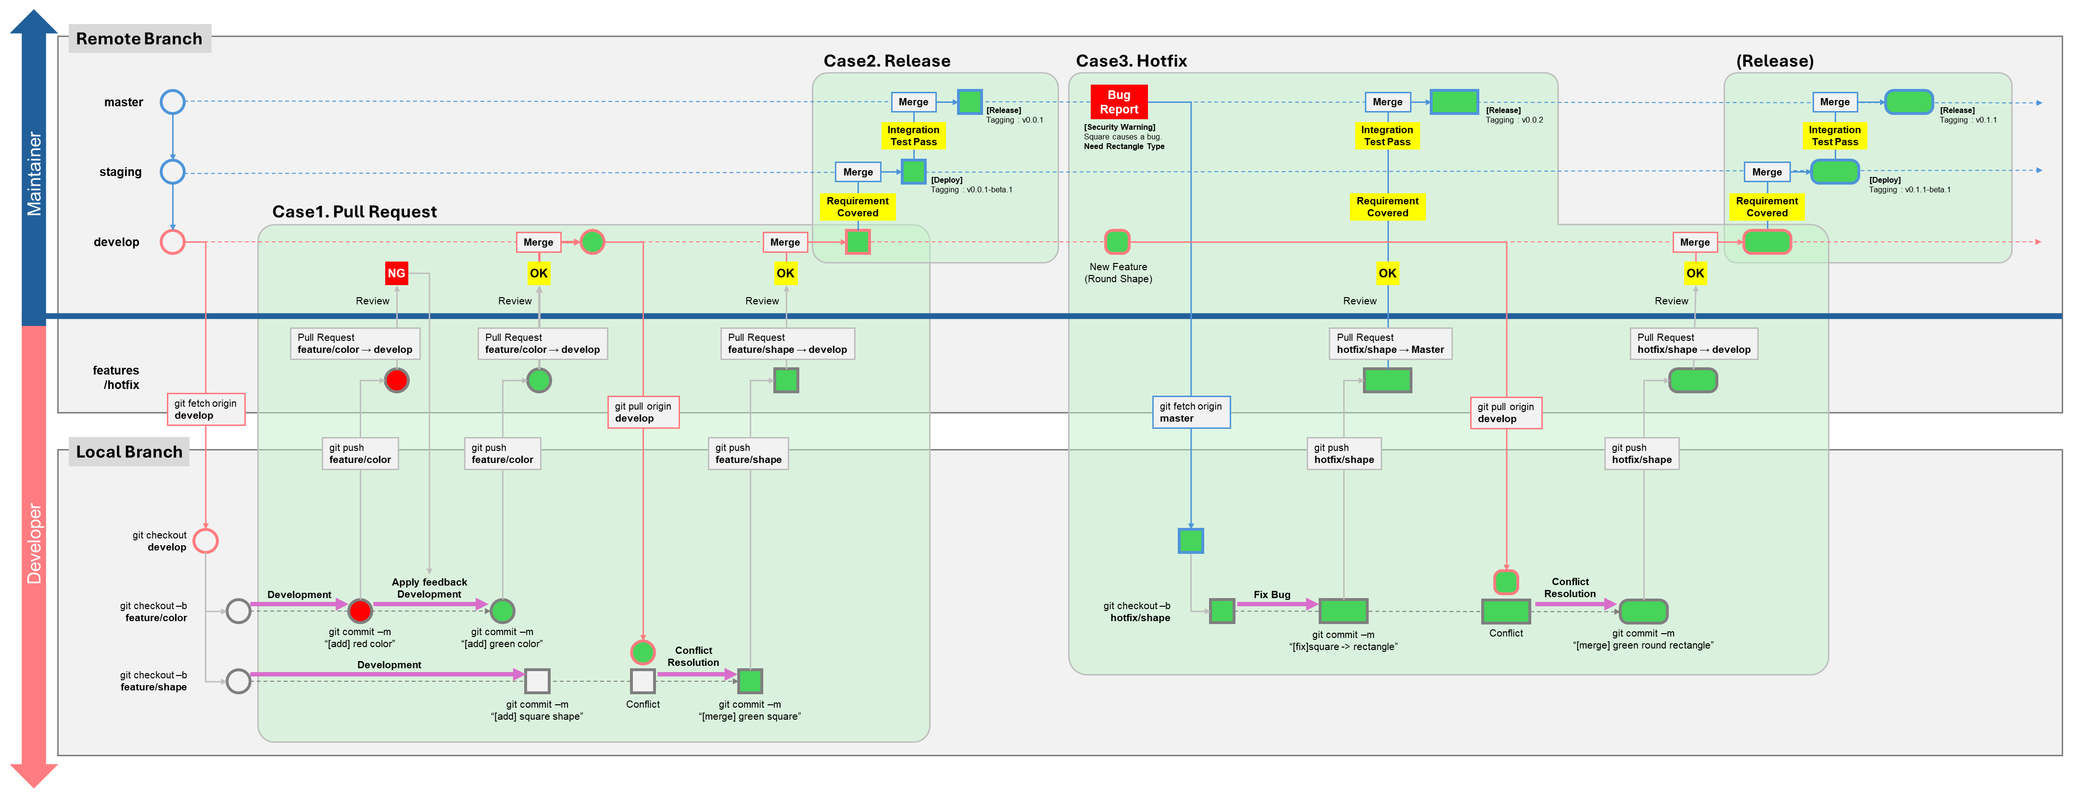Click the white Conflict square node
The height and width of the screenshot is (800, 2092).
[643, 681]
